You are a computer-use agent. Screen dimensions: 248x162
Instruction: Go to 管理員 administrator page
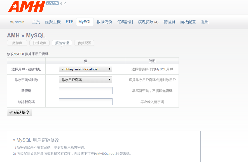[169, 22]
